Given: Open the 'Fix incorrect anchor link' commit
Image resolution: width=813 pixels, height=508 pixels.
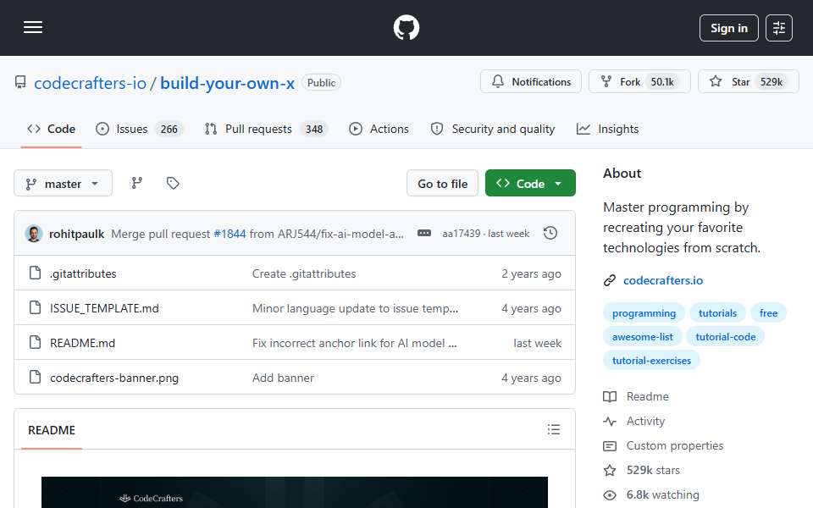Looking at the screenshot, I should coord(355,343).
